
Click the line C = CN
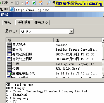tap(11, 101)
